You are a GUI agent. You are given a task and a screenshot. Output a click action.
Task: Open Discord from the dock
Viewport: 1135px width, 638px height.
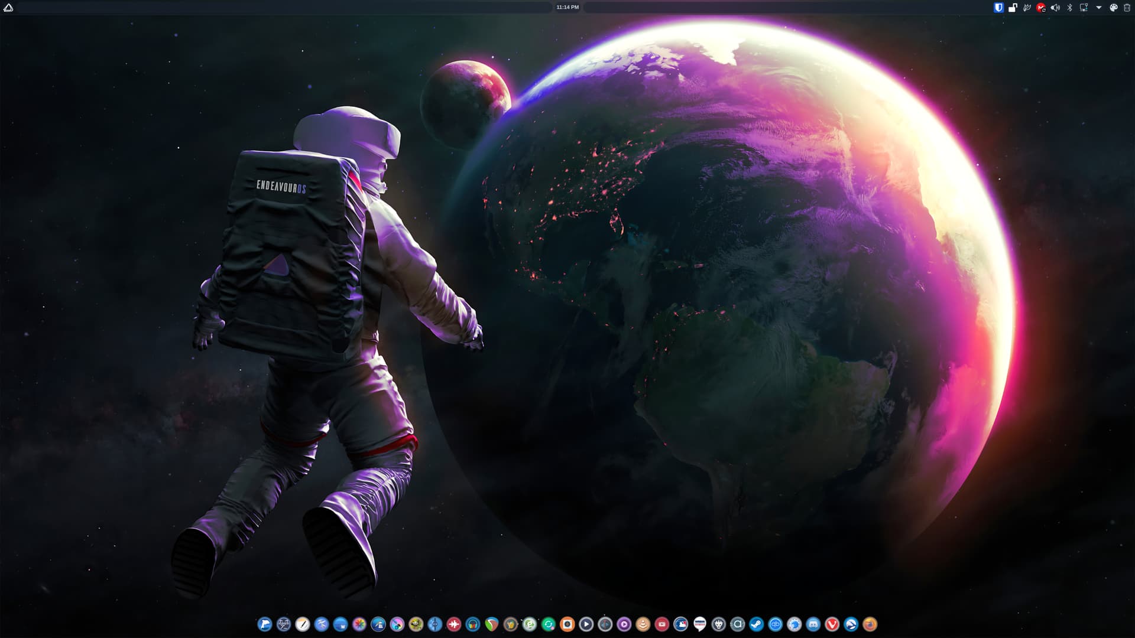(813, 624)
